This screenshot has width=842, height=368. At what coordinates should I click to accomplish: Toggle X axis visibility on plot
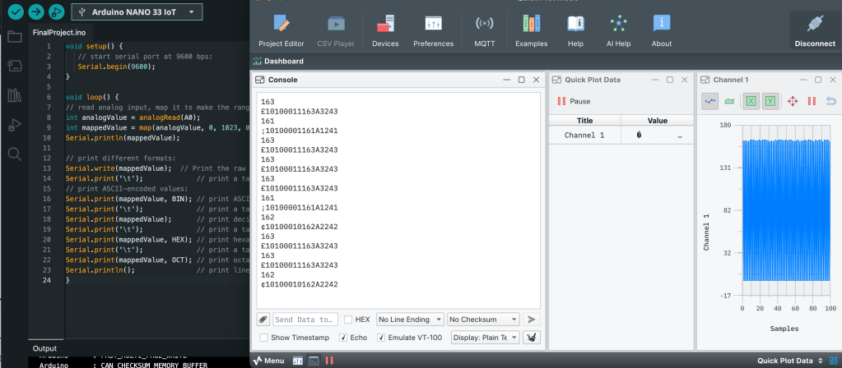coord(751,101)
